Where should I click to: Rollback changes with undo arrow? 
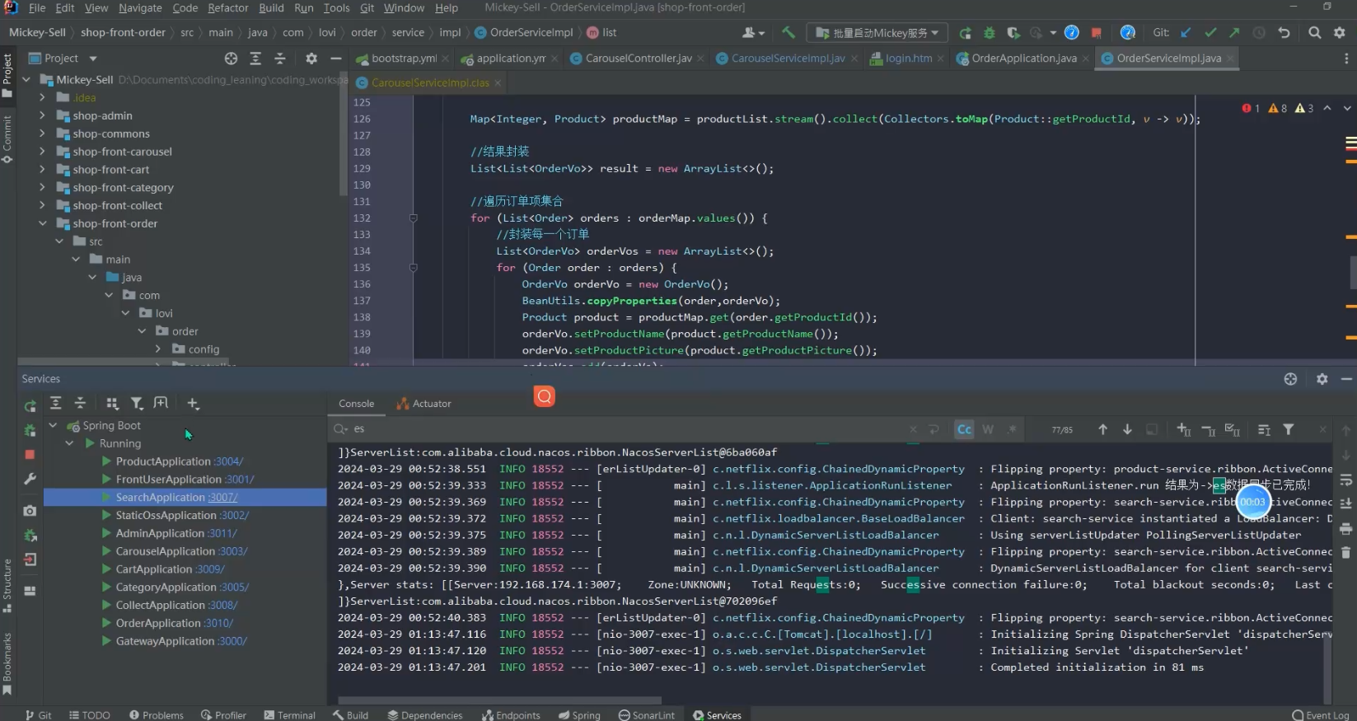(1284, 33)
